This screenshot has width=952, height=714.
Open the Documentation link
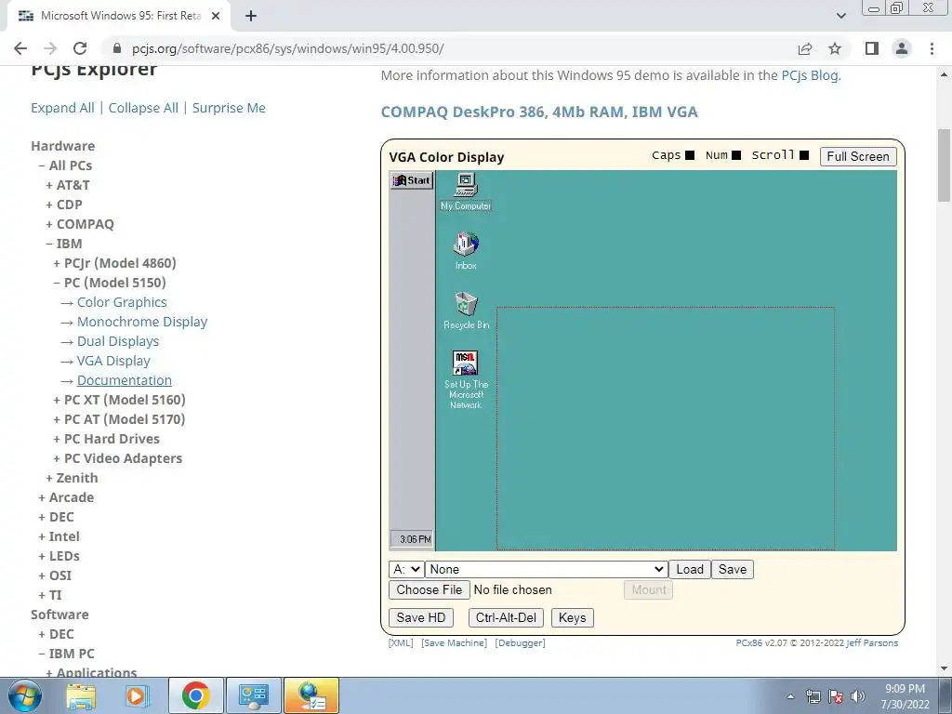[125, 380]
